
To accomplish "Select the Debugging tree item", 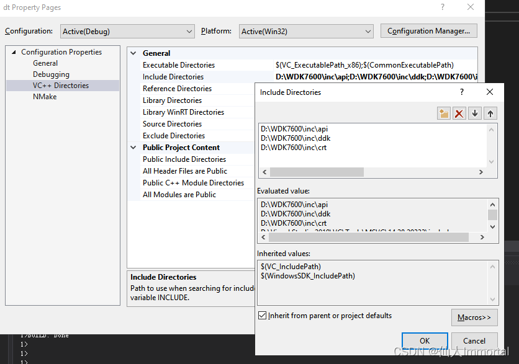I will coord(52,74).
